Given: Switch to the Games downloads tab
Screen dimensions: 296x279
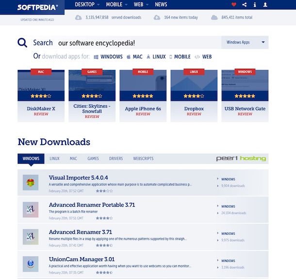Looking at the screenshot, I should [93, 159].
